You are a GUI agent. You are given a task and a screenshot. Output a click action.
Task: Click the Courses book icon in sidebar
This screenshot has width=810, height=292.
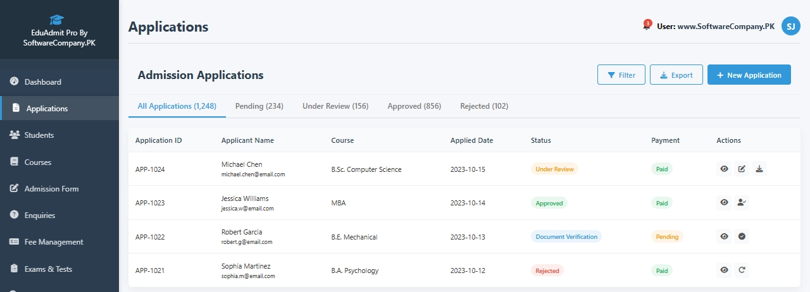click(14, 162)
